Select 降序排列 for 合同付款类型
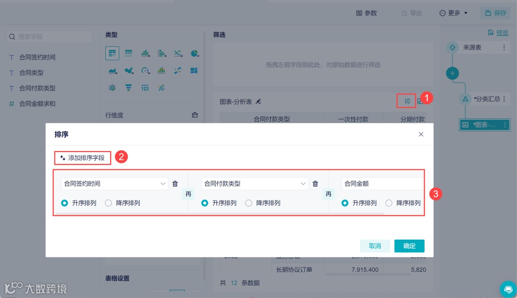This screenshot has width=517, height=298. 249,203
